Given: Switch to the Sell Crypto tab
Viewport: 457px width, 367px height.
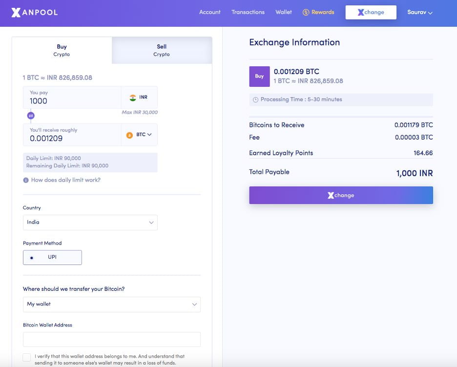Looking at the screenshot, I should pos(162,50).
